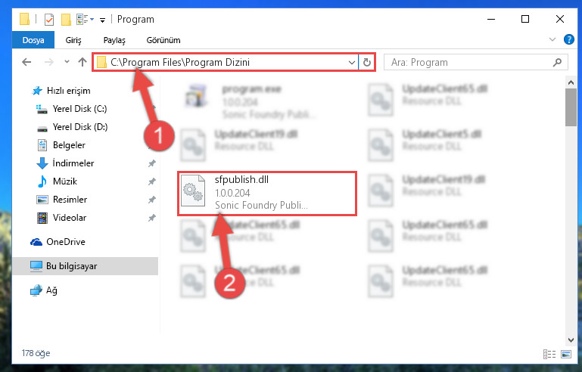The image size is (582, 372).
Task: Select the sfpublish.dll file
Action: [267, 193]
